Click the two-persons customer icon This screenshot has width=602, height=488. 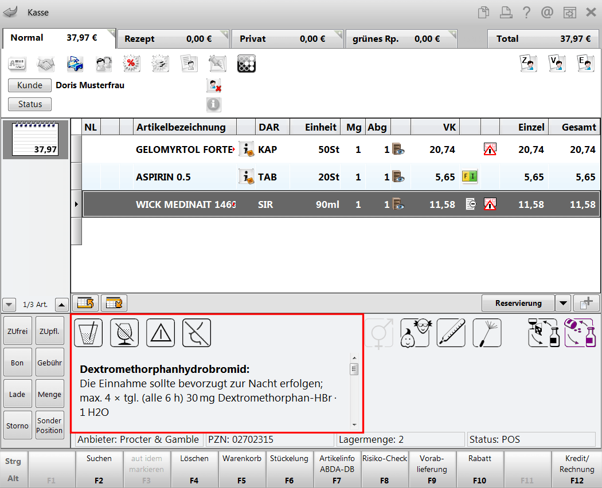[103, 64]
